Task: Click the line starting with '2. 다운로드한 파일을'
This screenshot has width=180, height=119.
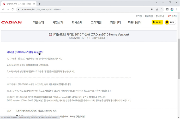Action: click(28, 65)
